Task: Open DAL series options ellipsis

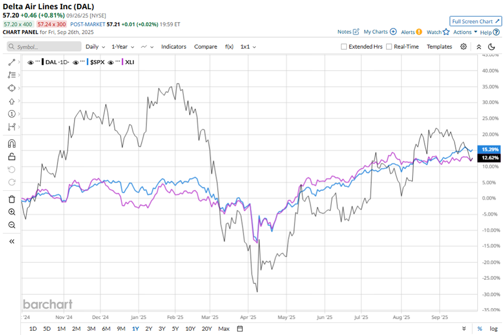Action: tap(38, 61)
